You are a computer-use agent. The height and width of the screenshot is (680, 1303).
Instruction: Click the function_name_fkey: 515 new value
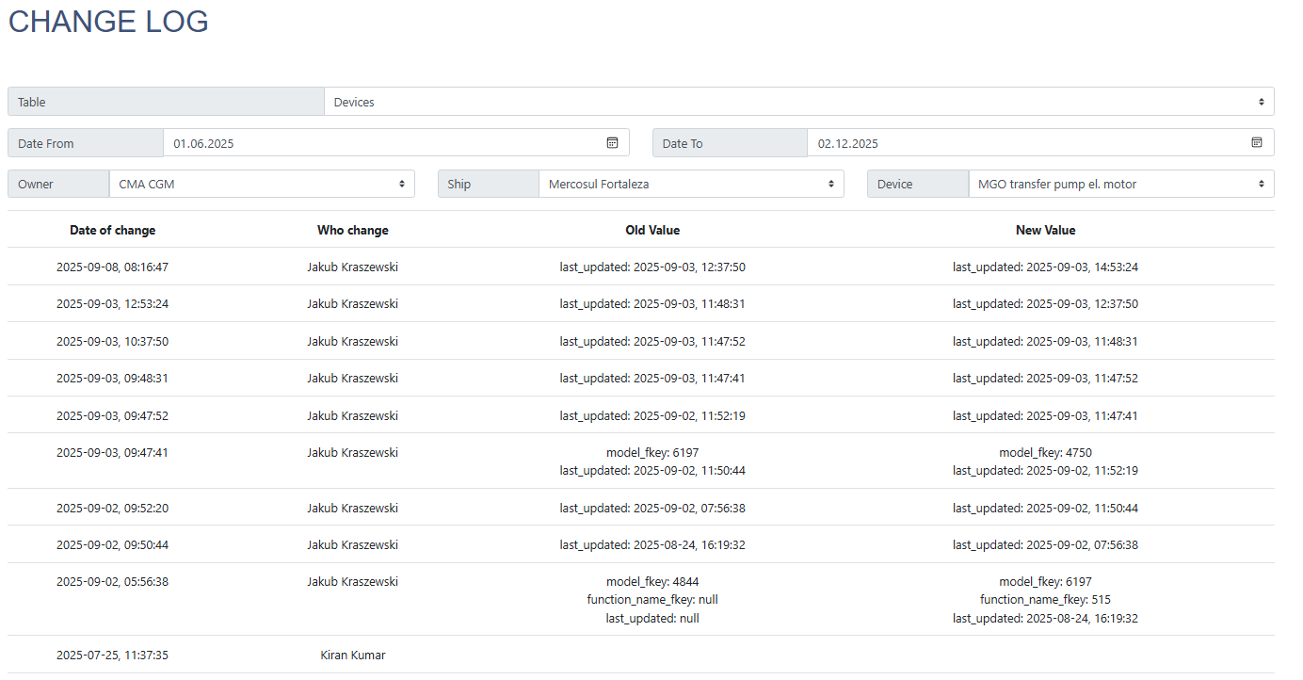click(x=1045, y=600)
